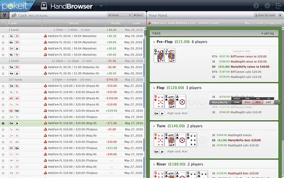Screen dimensions: 284x178
Task: Click the -$743.50 session profit value
Action: [111, 80]
